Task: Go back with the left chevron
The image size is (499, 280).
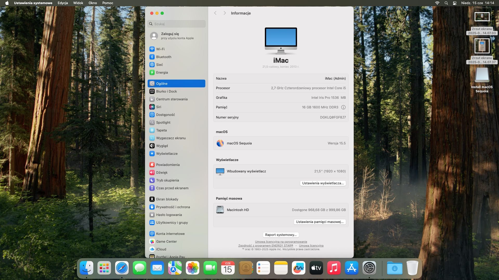Action: tap(215, 13)
